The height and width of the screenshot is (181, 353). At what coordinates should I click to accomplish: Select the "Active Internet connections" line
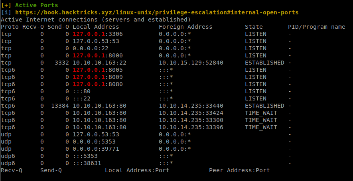[x=96, y=20]
